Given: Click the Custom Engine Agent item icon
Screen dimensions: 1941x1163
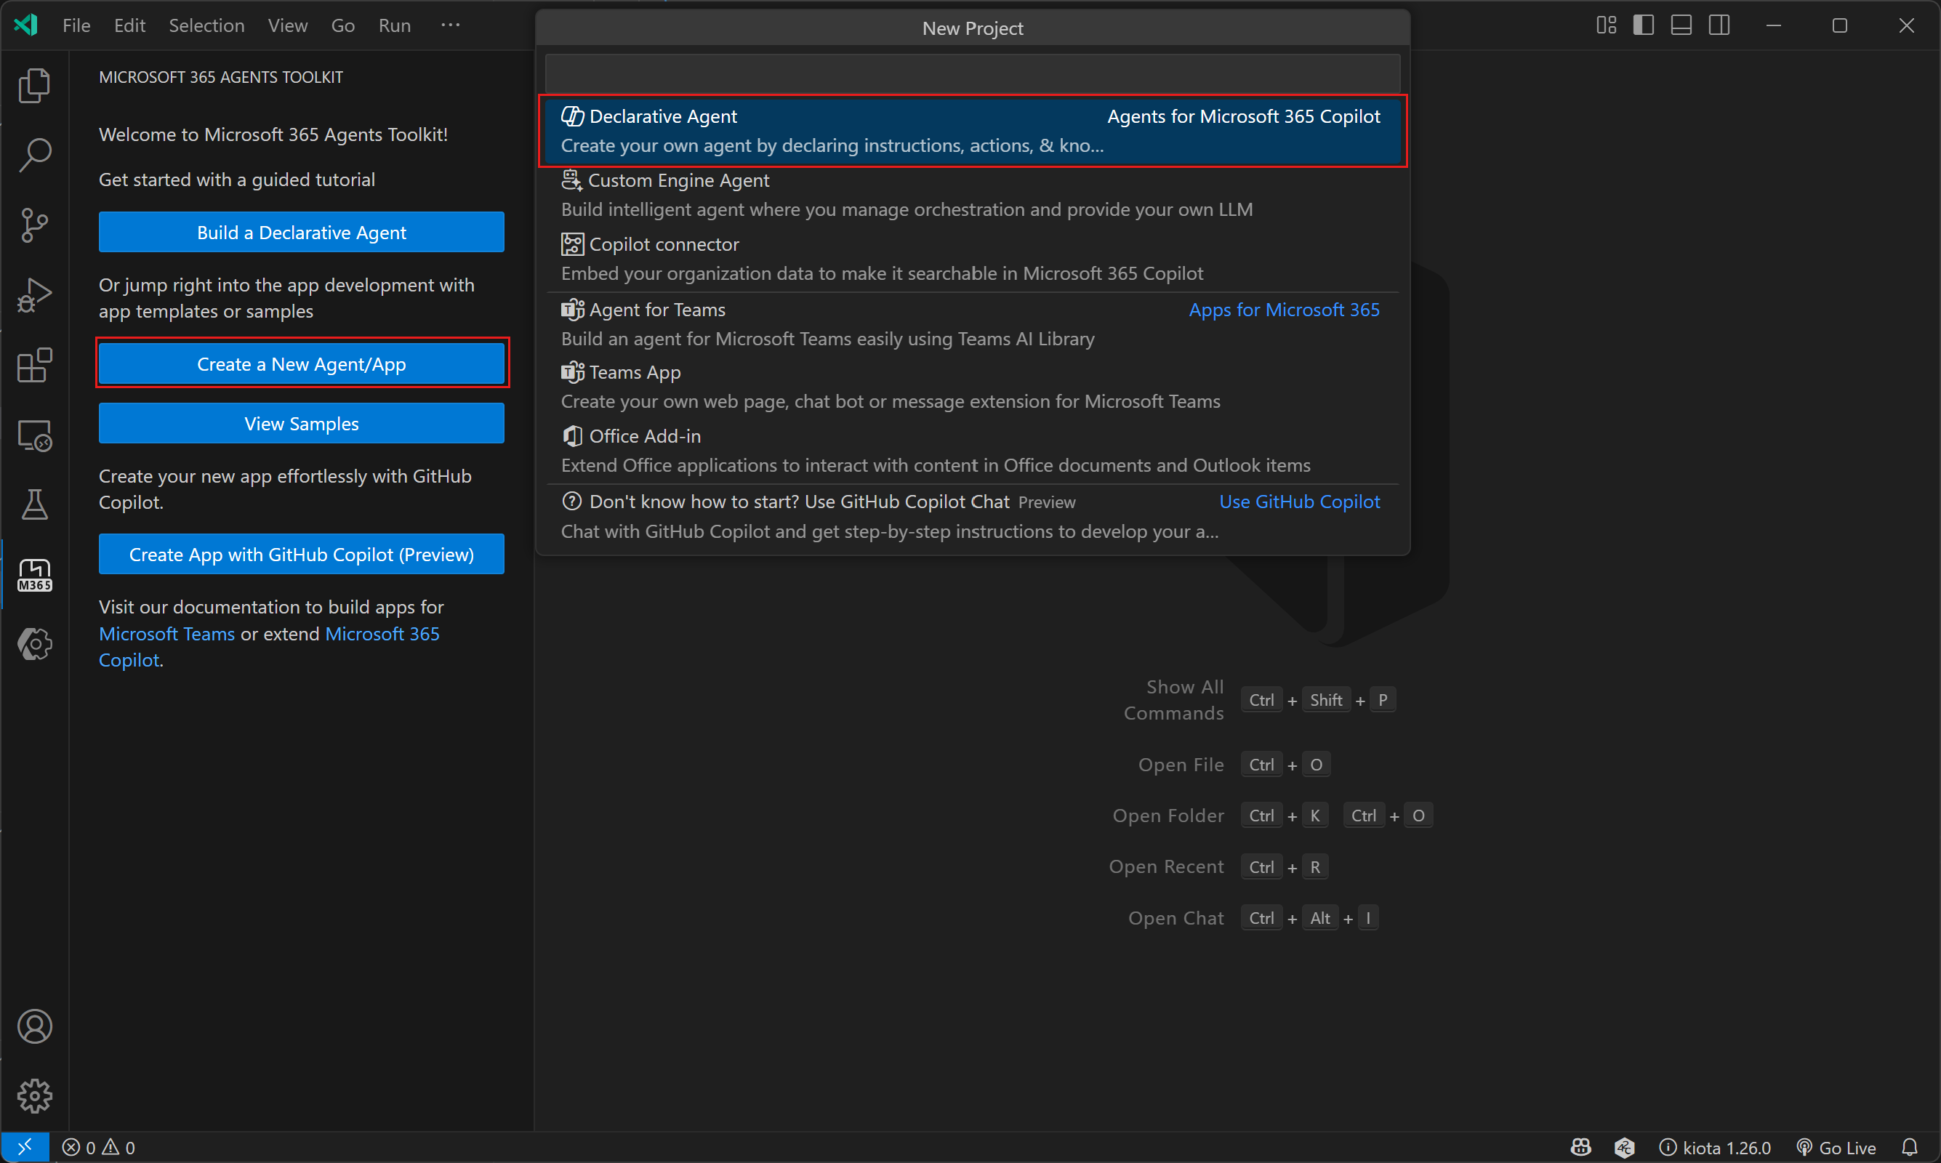Looking at the screenshot, I should point(571,180).
